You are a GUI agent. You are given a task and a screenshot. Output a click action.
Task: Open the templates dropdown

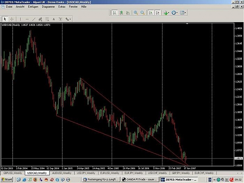(x=183, y=12)
